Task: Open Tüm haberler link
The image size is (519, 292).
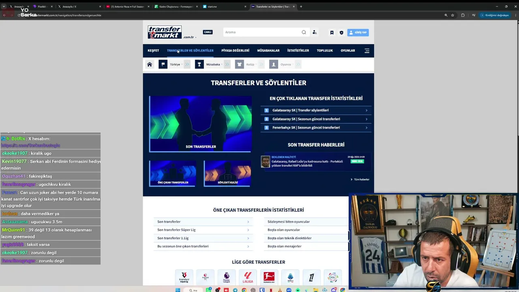Action: [x=360, y=179]
